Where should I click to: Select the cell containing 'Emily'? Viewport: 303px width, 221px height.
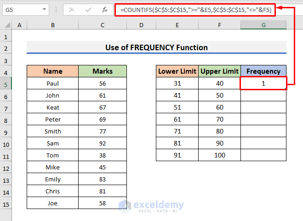point(53,179)
